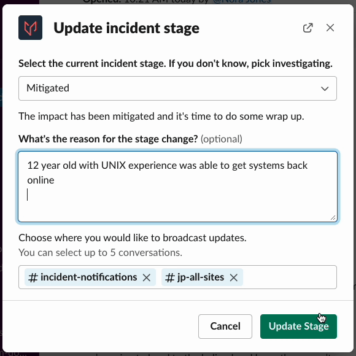356x356 pixels.
Task: Click the hash icon of incident-notifications
Action: point(33,277)
